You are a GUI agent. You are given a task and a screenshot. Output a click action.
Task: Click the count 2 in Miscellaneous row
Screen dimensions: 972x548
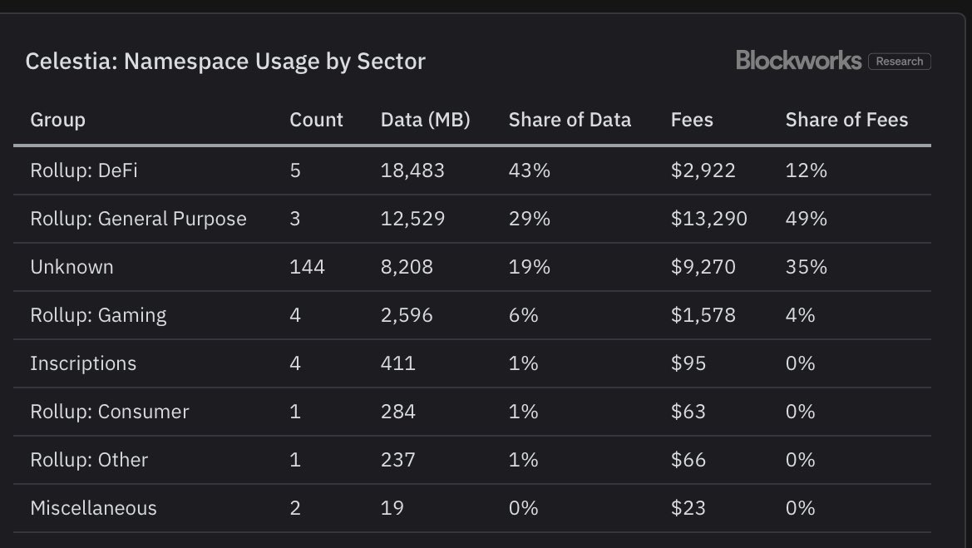295,508
